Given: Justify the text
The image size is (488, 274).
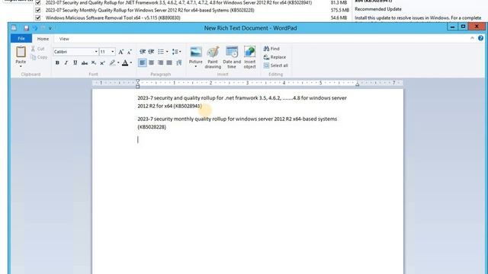Looking at the screenshot, I should (x=169, y=62).
